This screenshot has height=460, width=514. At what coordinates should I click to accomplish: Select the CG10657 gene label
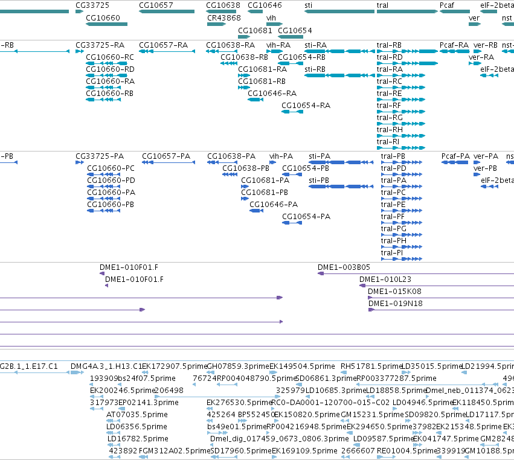point(156,5)
